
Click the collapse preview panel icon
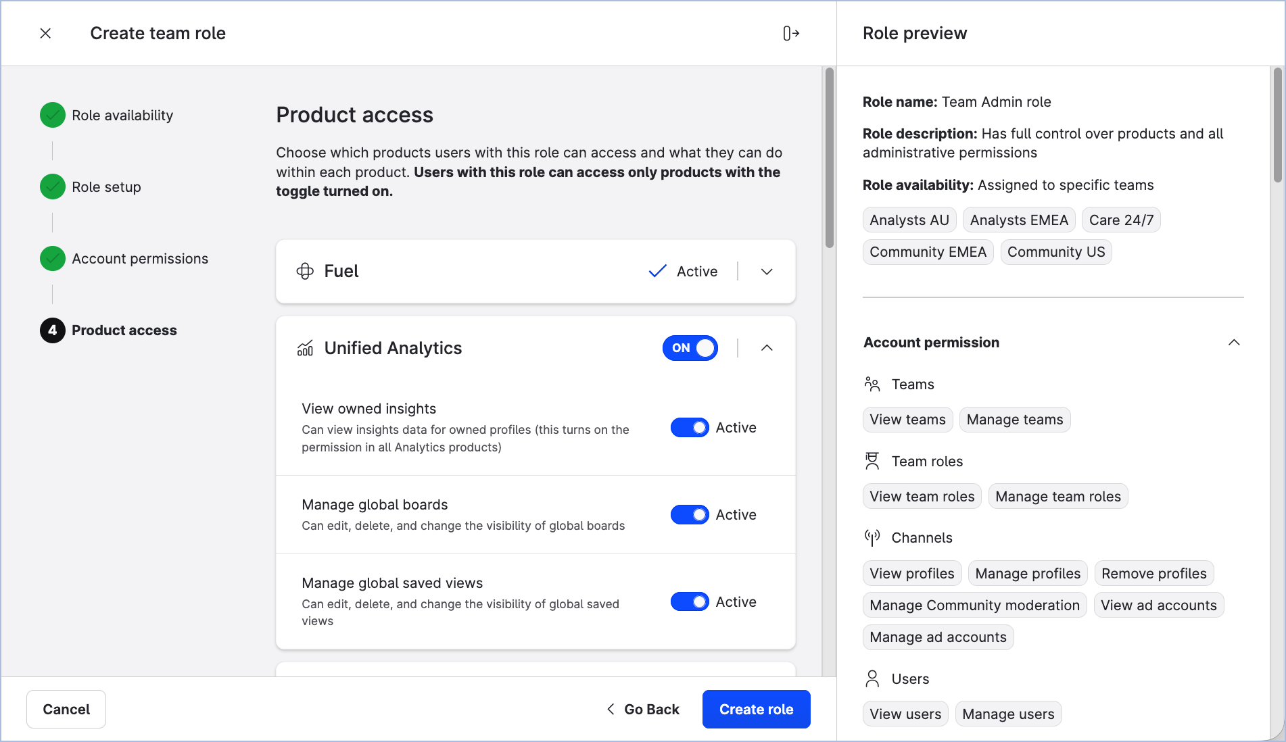791,33
